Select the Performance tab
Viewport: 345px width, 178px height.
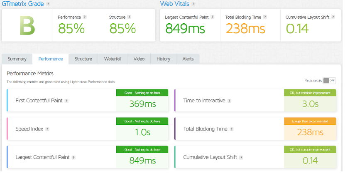tap(51, 59)
